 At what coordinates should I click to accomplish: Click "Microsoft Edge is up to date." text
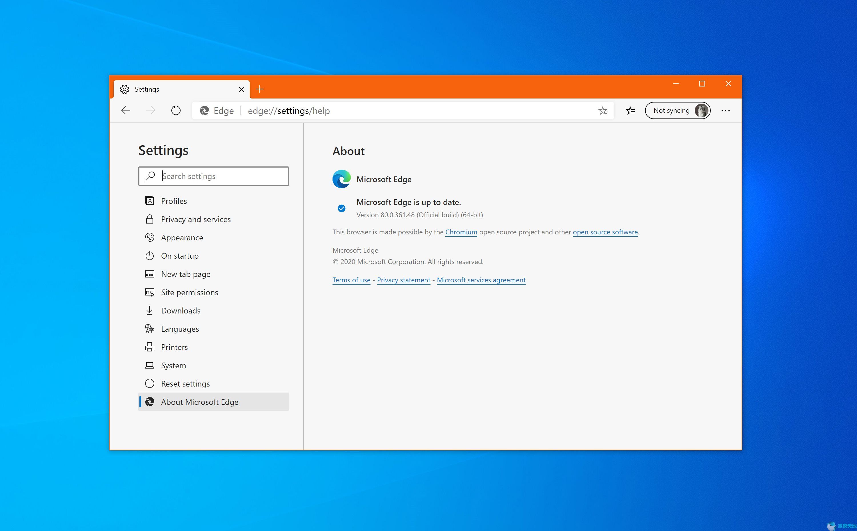[x=409, y=202]
